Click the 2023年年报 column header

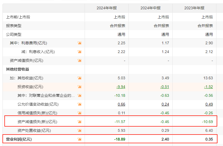tap(194, 8)
